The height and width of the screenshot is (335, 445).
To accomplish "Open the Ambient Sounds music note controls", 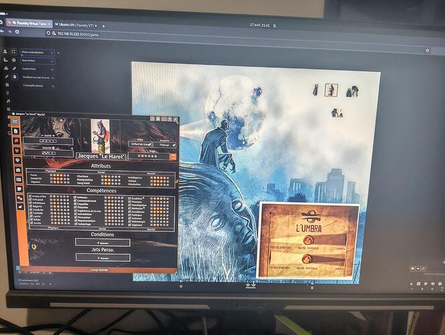I will (x=8, y=101).
